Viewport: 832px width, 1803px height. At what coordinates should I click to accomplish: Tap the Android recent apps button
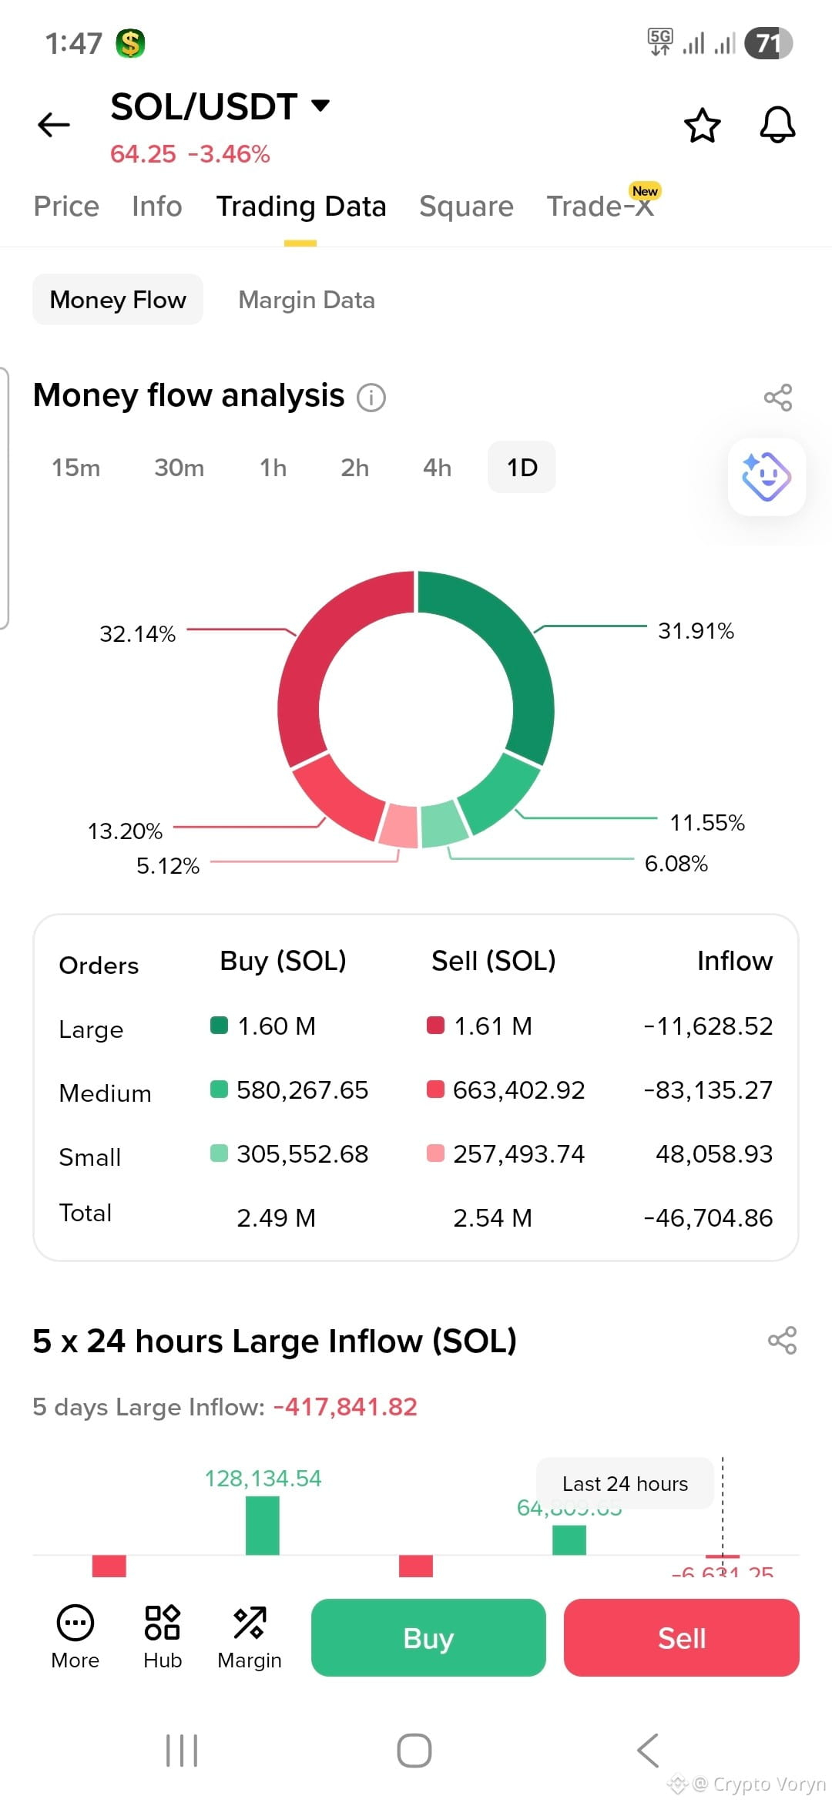coord(182,1751)
